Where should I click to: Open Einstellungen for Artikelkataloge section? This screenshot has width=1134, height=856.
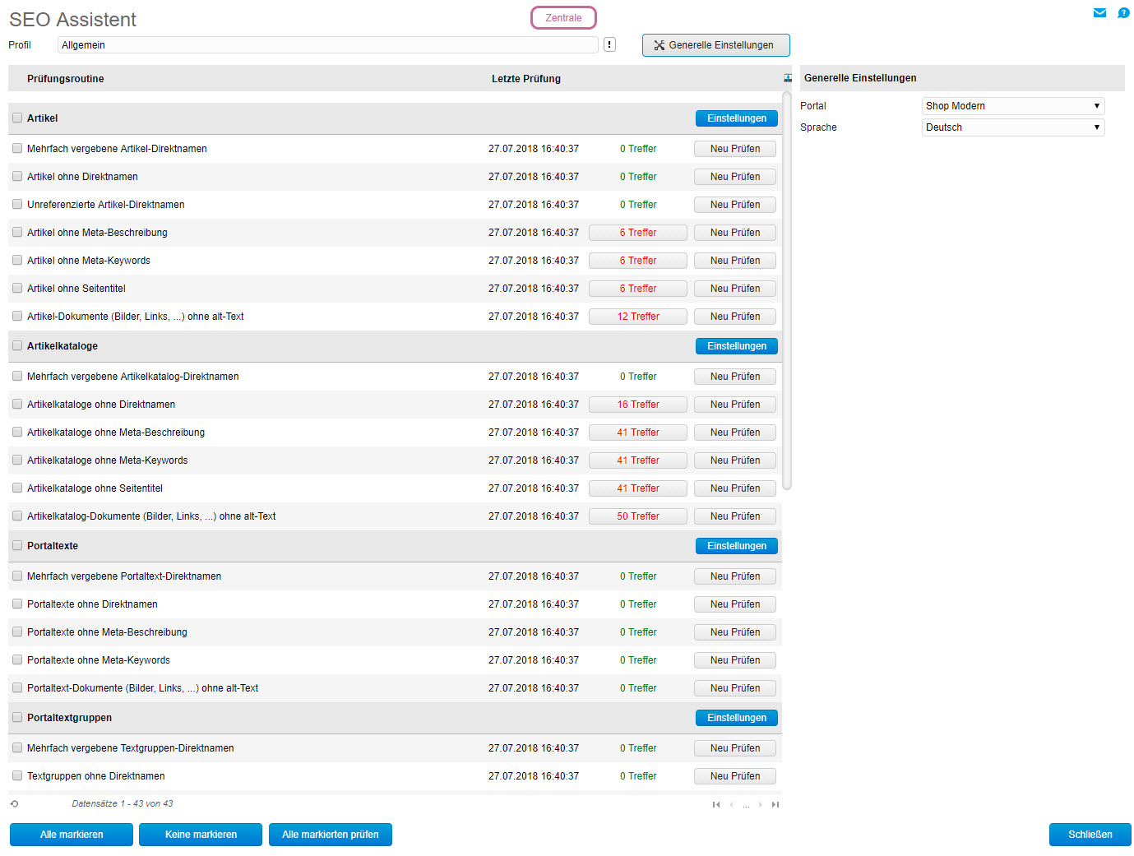(x=736, y=346)
